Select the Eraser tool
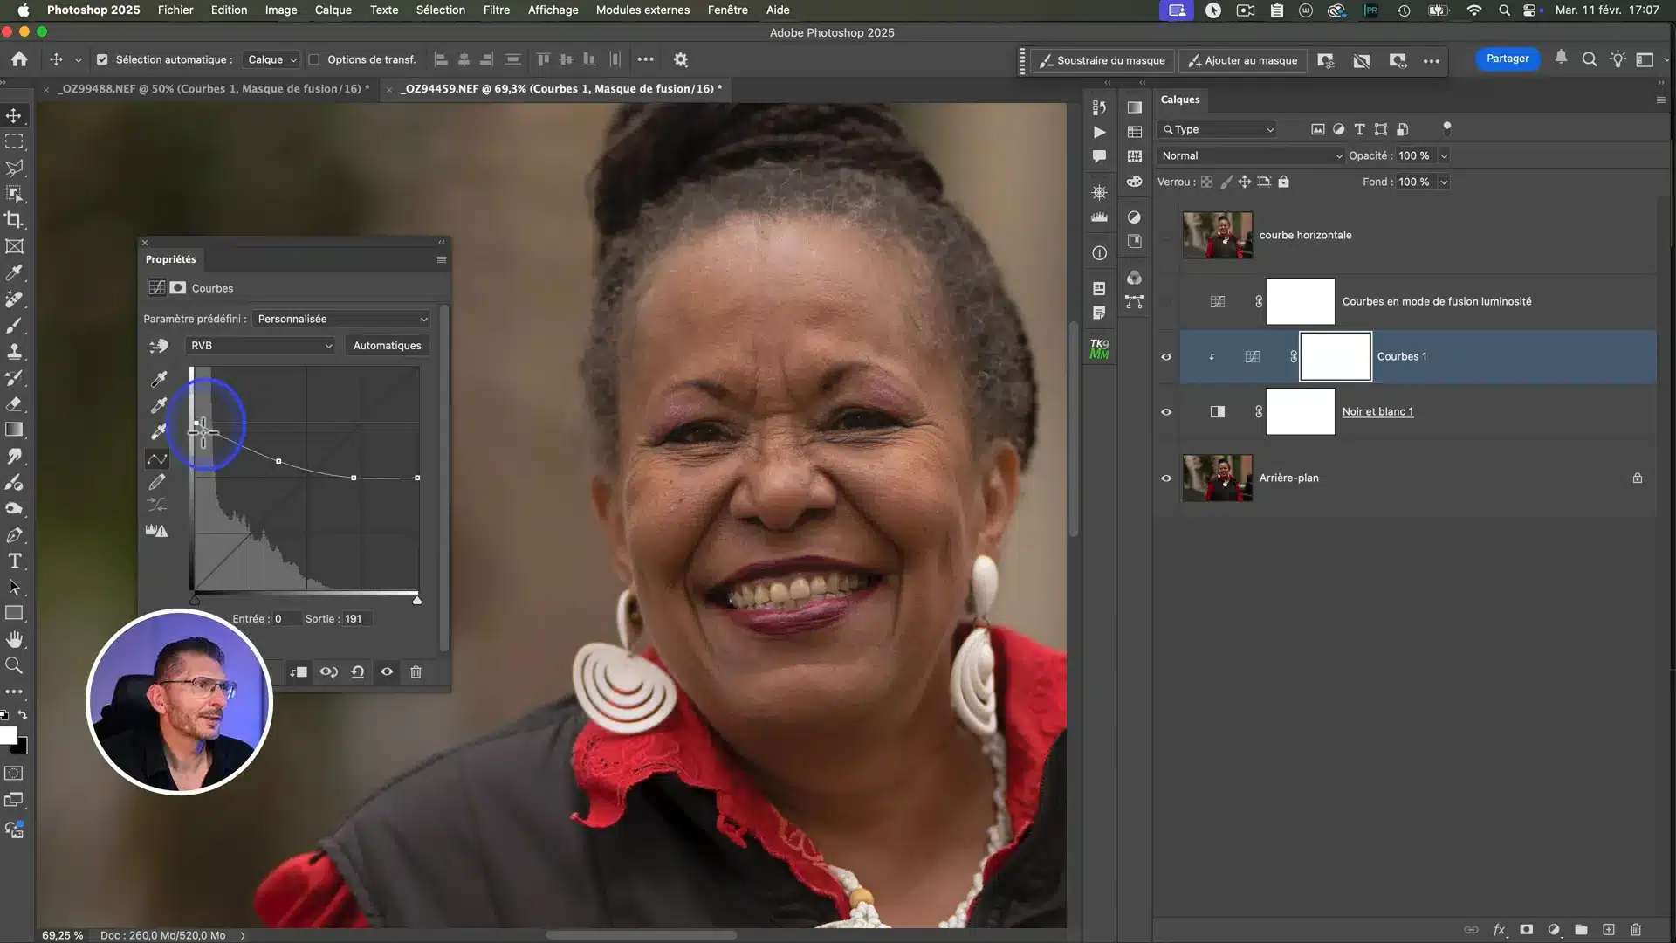Viewport: 1676px width, 943px height. 14,403
